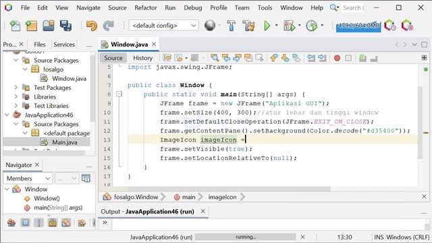Click Next Bookmark icon in editor toolbar
This screenshot has height=243, width=432.
[x=285, y=58]
